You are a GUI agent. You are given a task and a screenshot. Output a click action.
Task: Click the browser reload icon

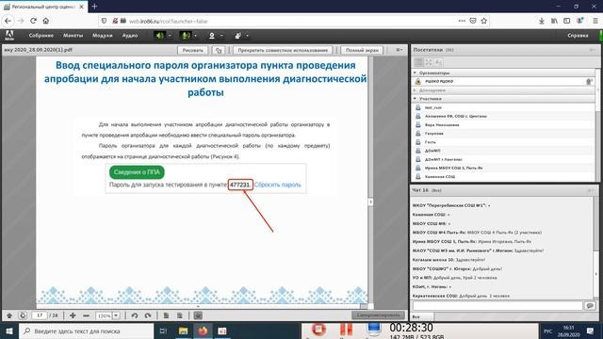pos(34,21)
